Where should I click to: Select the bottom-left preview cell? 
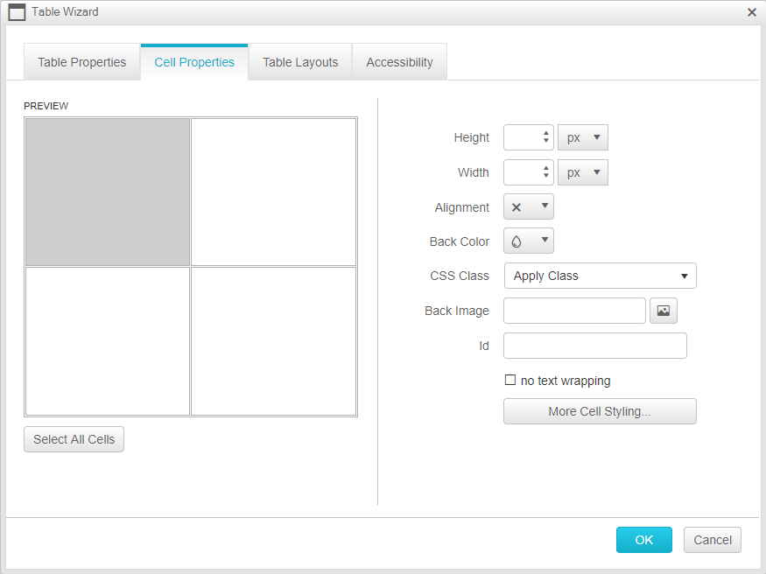click(108, 340)
